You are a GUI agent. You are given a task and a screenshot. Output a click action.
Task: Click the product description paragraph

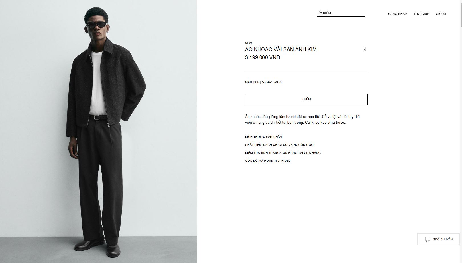(x=303, y=120)
